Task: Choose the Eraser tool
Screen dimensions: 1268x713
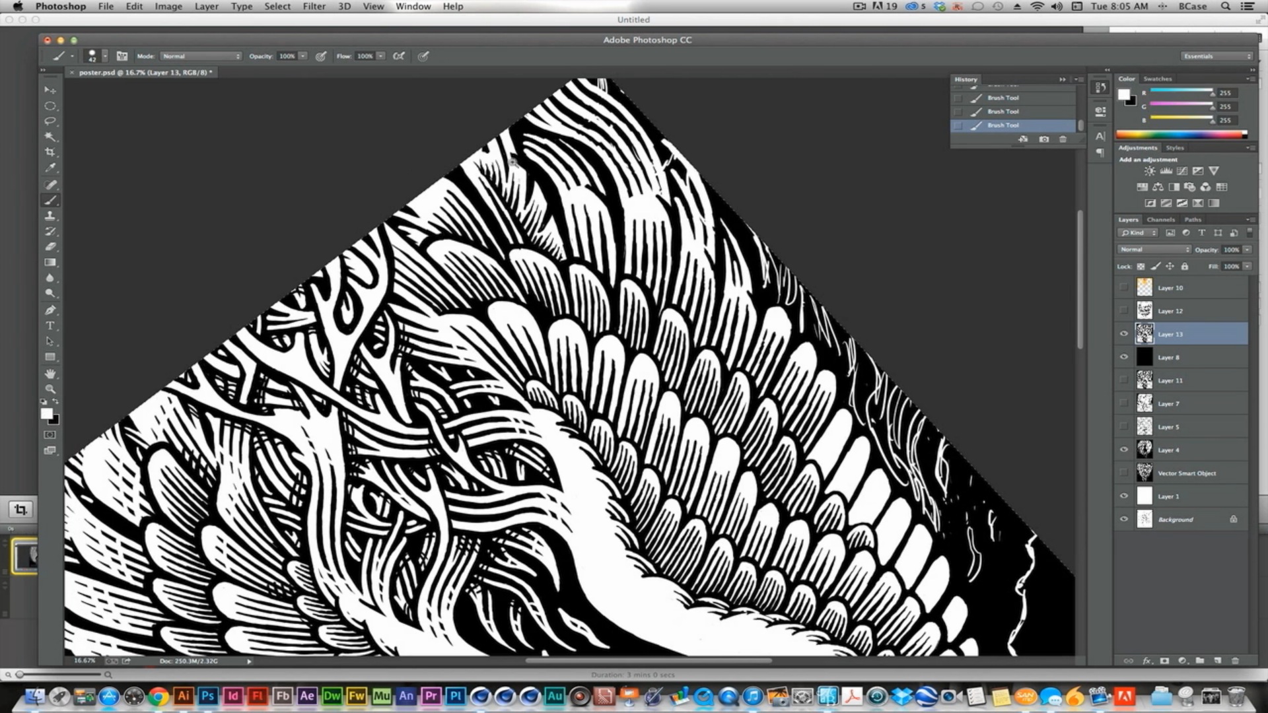Action: tap(50, 247)
